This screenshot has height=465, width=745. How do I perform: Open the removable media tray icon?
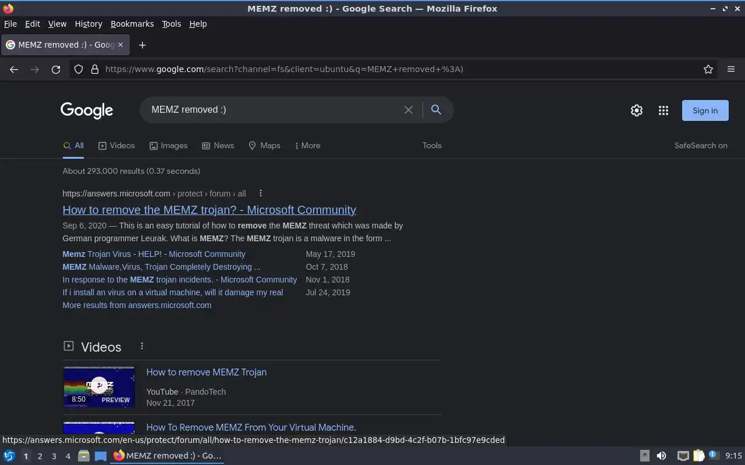pyautogui.click(x=644, y=456)
